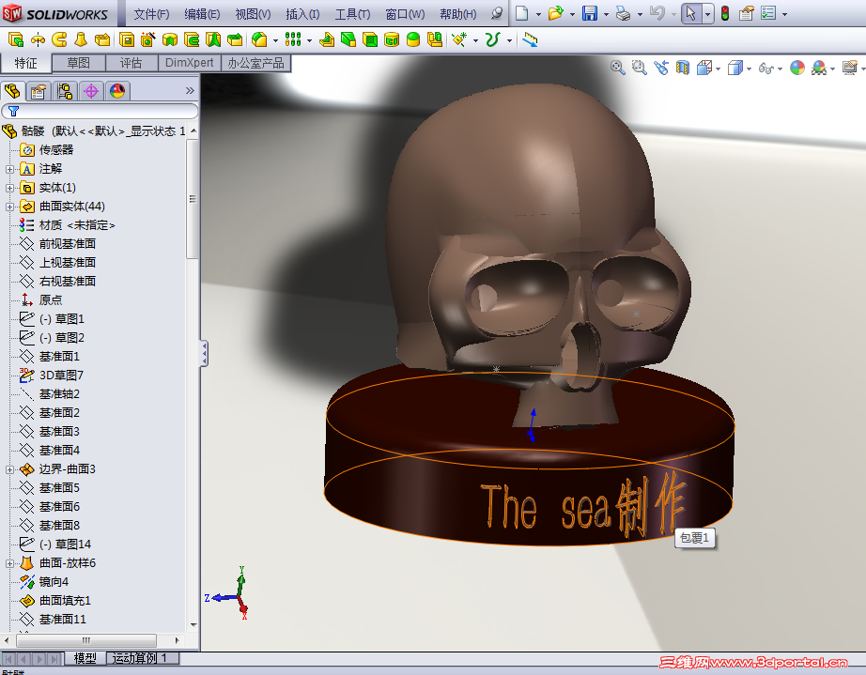Open dropdown next to the Save icon

606,14
